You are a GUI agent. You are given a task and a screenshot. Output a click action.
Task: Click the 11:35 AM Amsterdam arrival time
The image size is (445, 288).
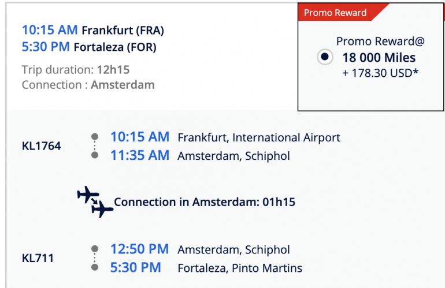(140, 155)
